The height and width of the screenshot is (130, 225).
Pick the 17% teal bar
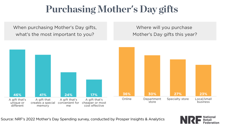point(94,88)
